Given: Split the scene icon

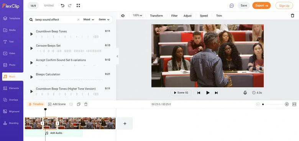Looking at the screenshot, I should 71,104.
